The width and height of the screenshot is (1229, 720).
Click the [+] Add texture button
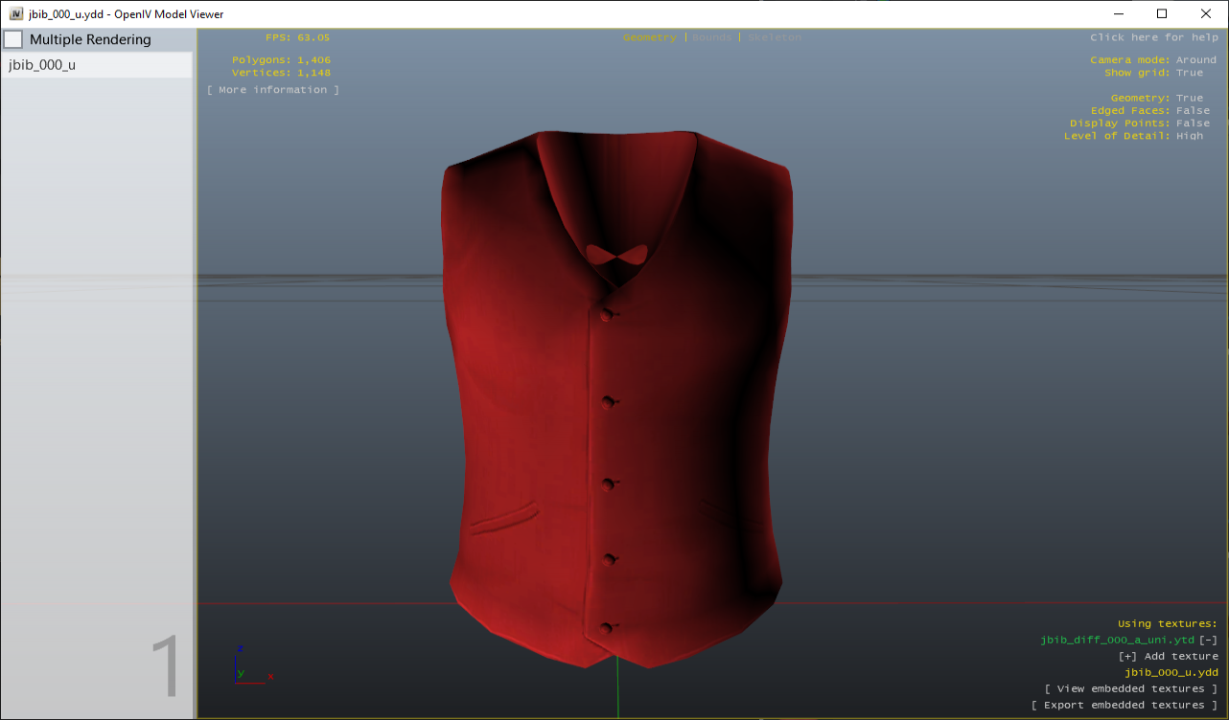point(1168,657)
